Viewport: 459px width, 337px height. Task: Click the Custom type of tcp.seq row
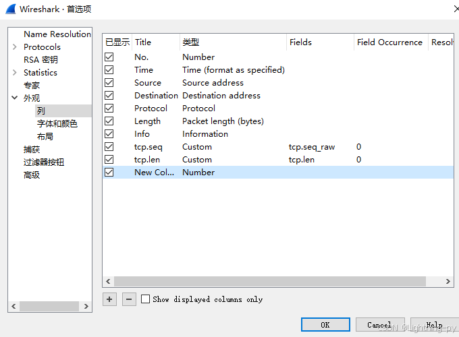click(x=197, y=147)
